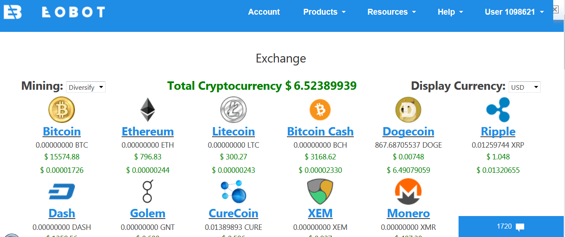Expand the Products menu
The width and height of the screenshot is (565, 237).
pyautogui.click(x=324, y=12)
